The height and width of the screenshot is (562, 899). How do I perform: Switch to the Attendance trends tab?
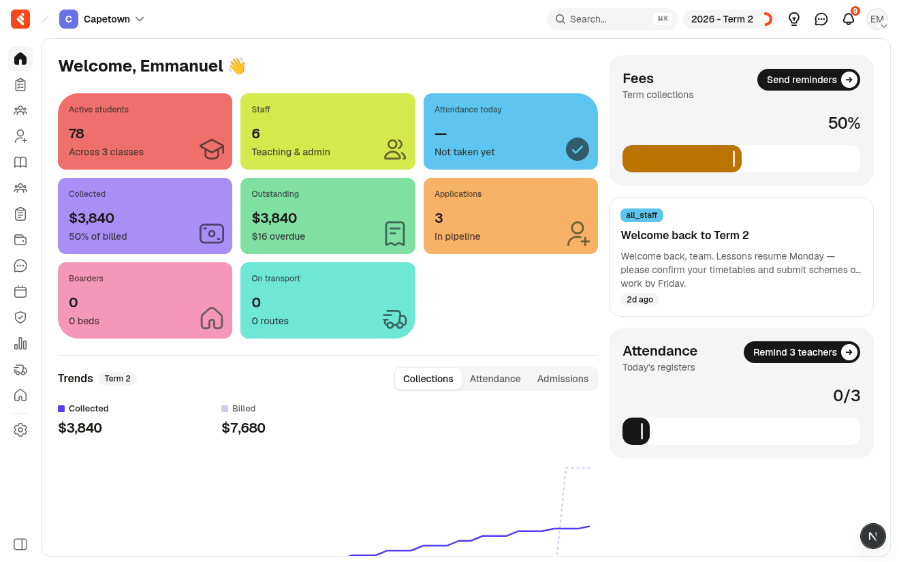click(x=495, y=379)
